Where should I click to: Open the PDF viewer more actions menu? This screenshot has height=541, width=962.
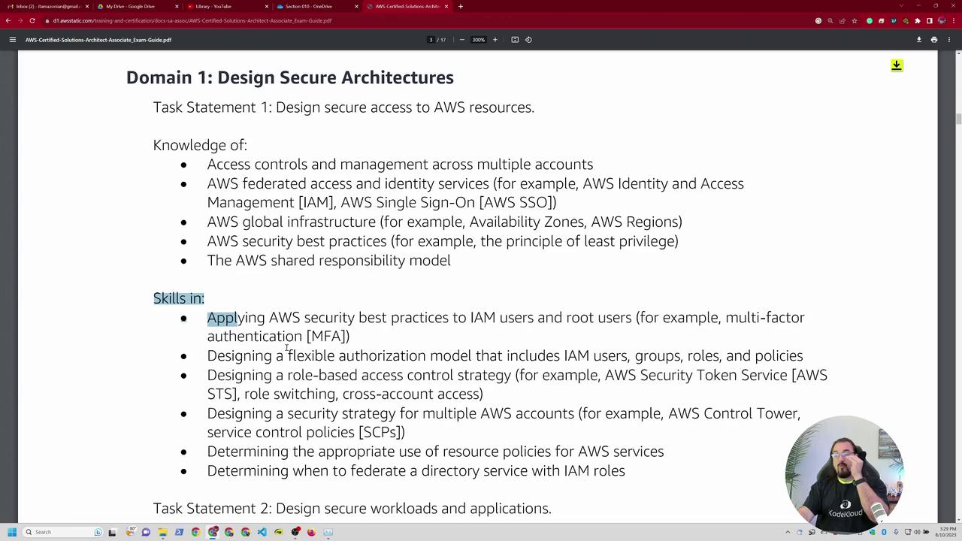pos(950,40)
